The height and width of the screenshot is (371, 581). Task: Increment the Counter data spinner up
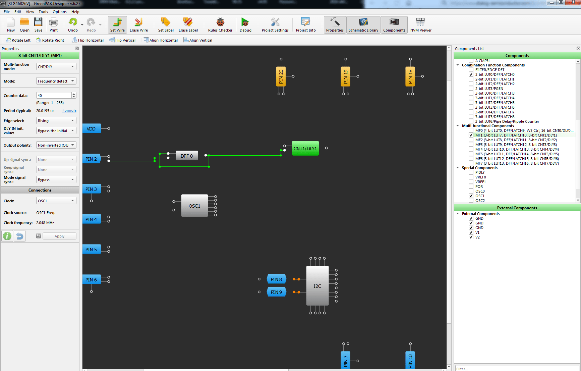74,94
